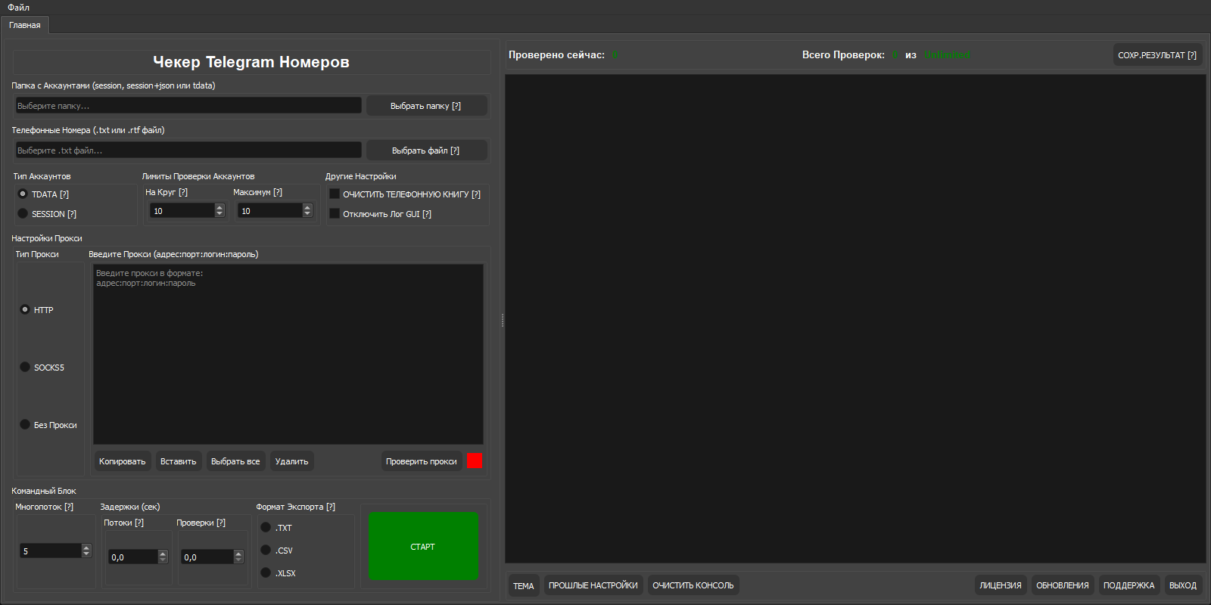Click the red proxy status indicator
The image size is (1211, 605).
click(x=475, y=461)
